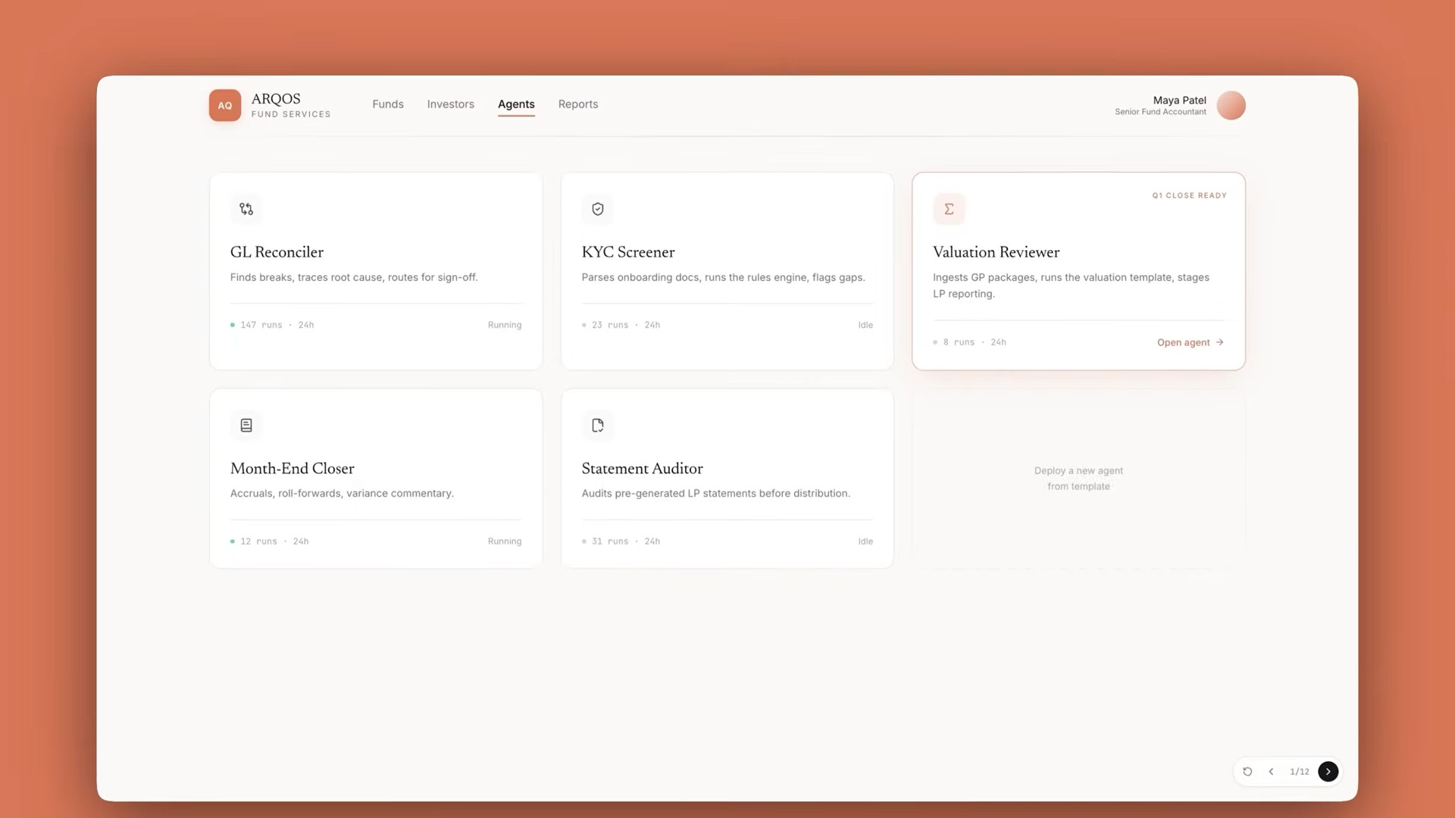Click the Valuation Reviewer sigma icon
Viewport: 1455px width, 818px height.
click(x=949, y=209)
